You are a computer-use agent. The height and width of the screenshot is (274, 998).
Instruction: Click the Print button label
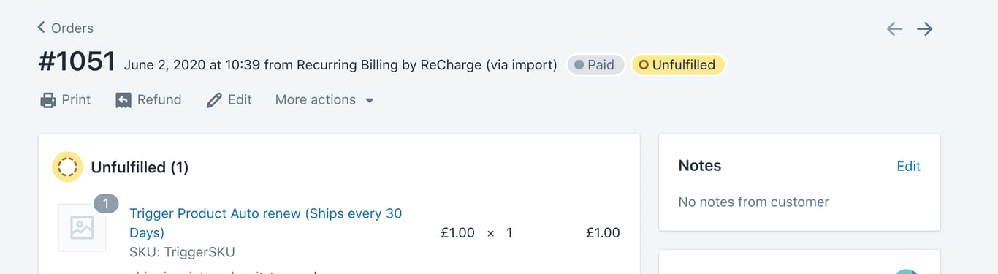[76, 100]
